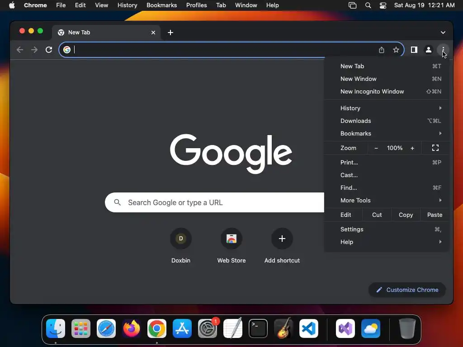The width and height of the screenshot is (463, 347).
Task: Click the Stage Manager menu bar icon
Action: click(x=353, y=5)
